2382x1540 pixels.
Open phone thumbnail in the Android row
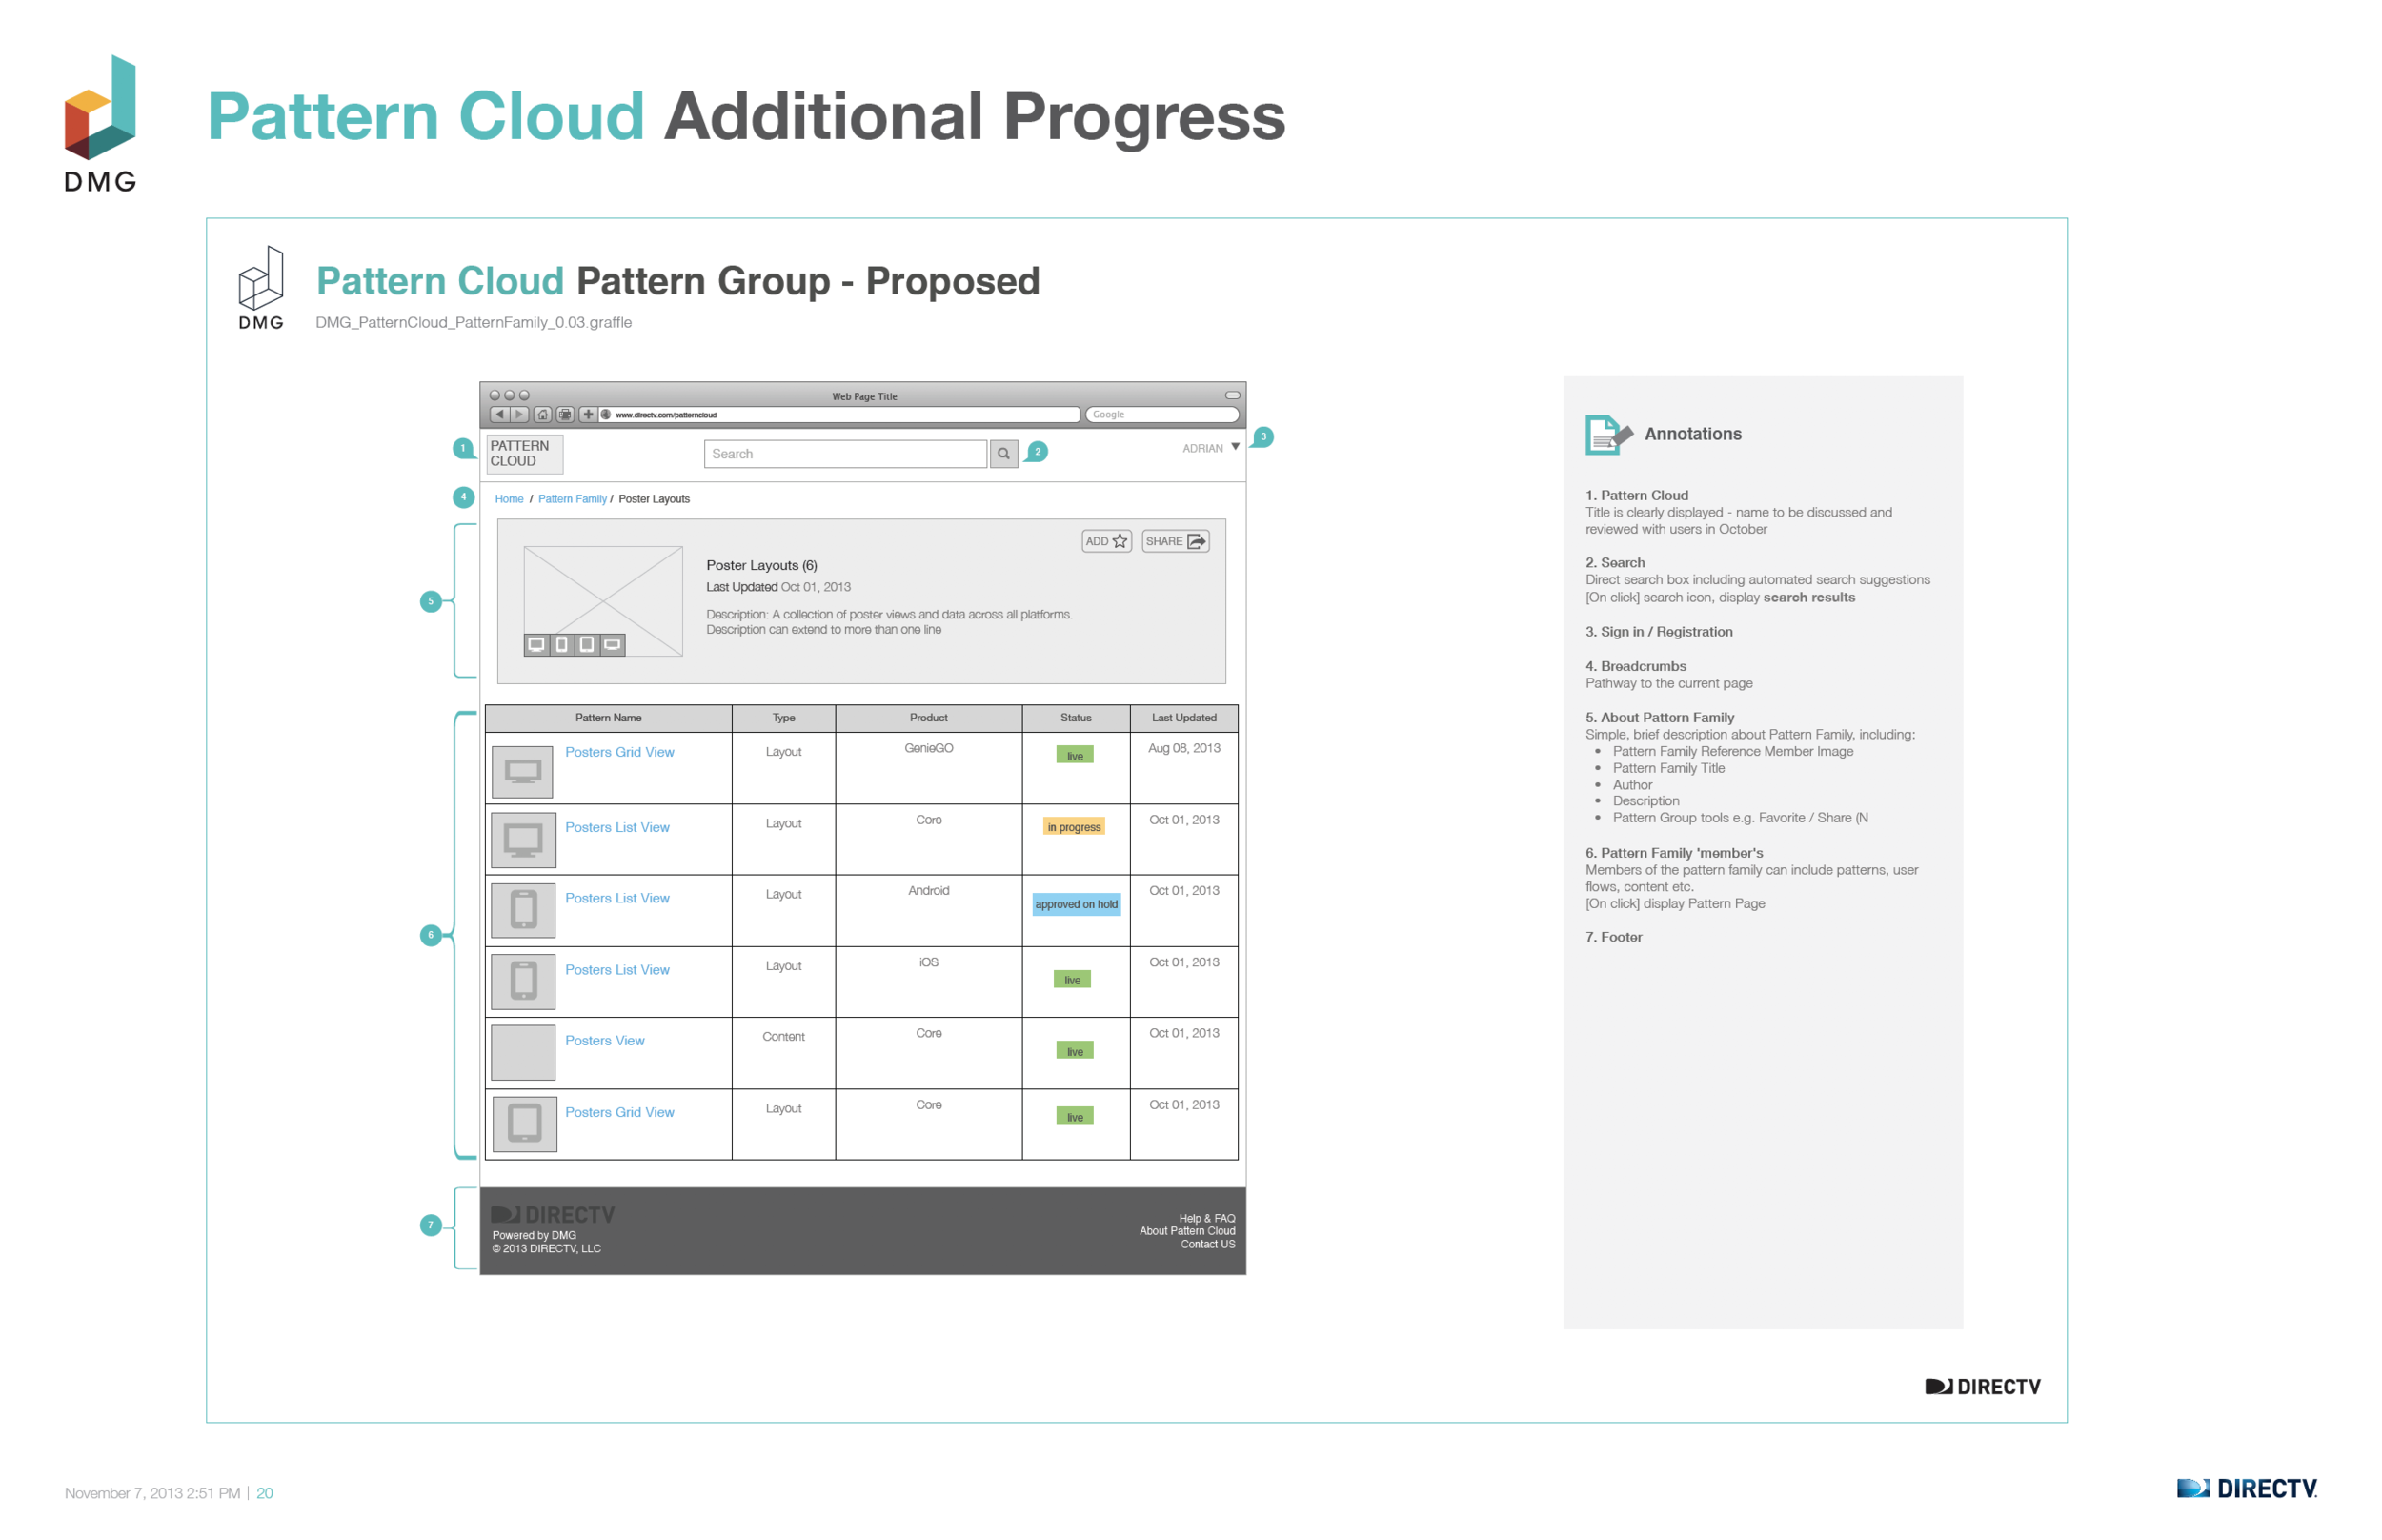523,910
